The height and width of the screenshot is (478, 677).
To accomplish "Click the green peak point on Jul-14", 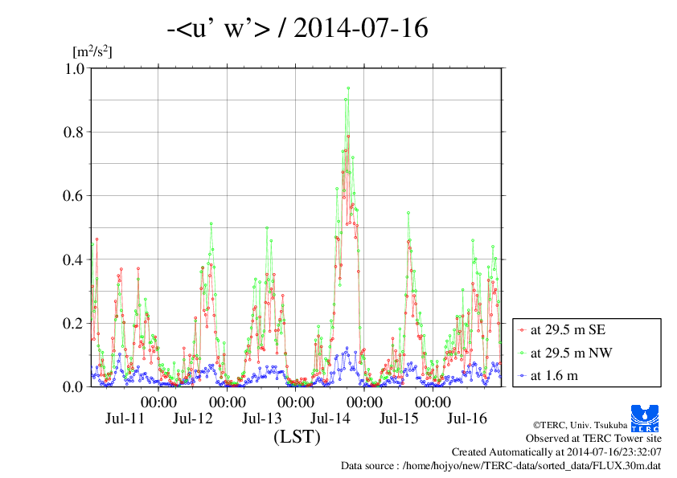I will coord(348,88).
